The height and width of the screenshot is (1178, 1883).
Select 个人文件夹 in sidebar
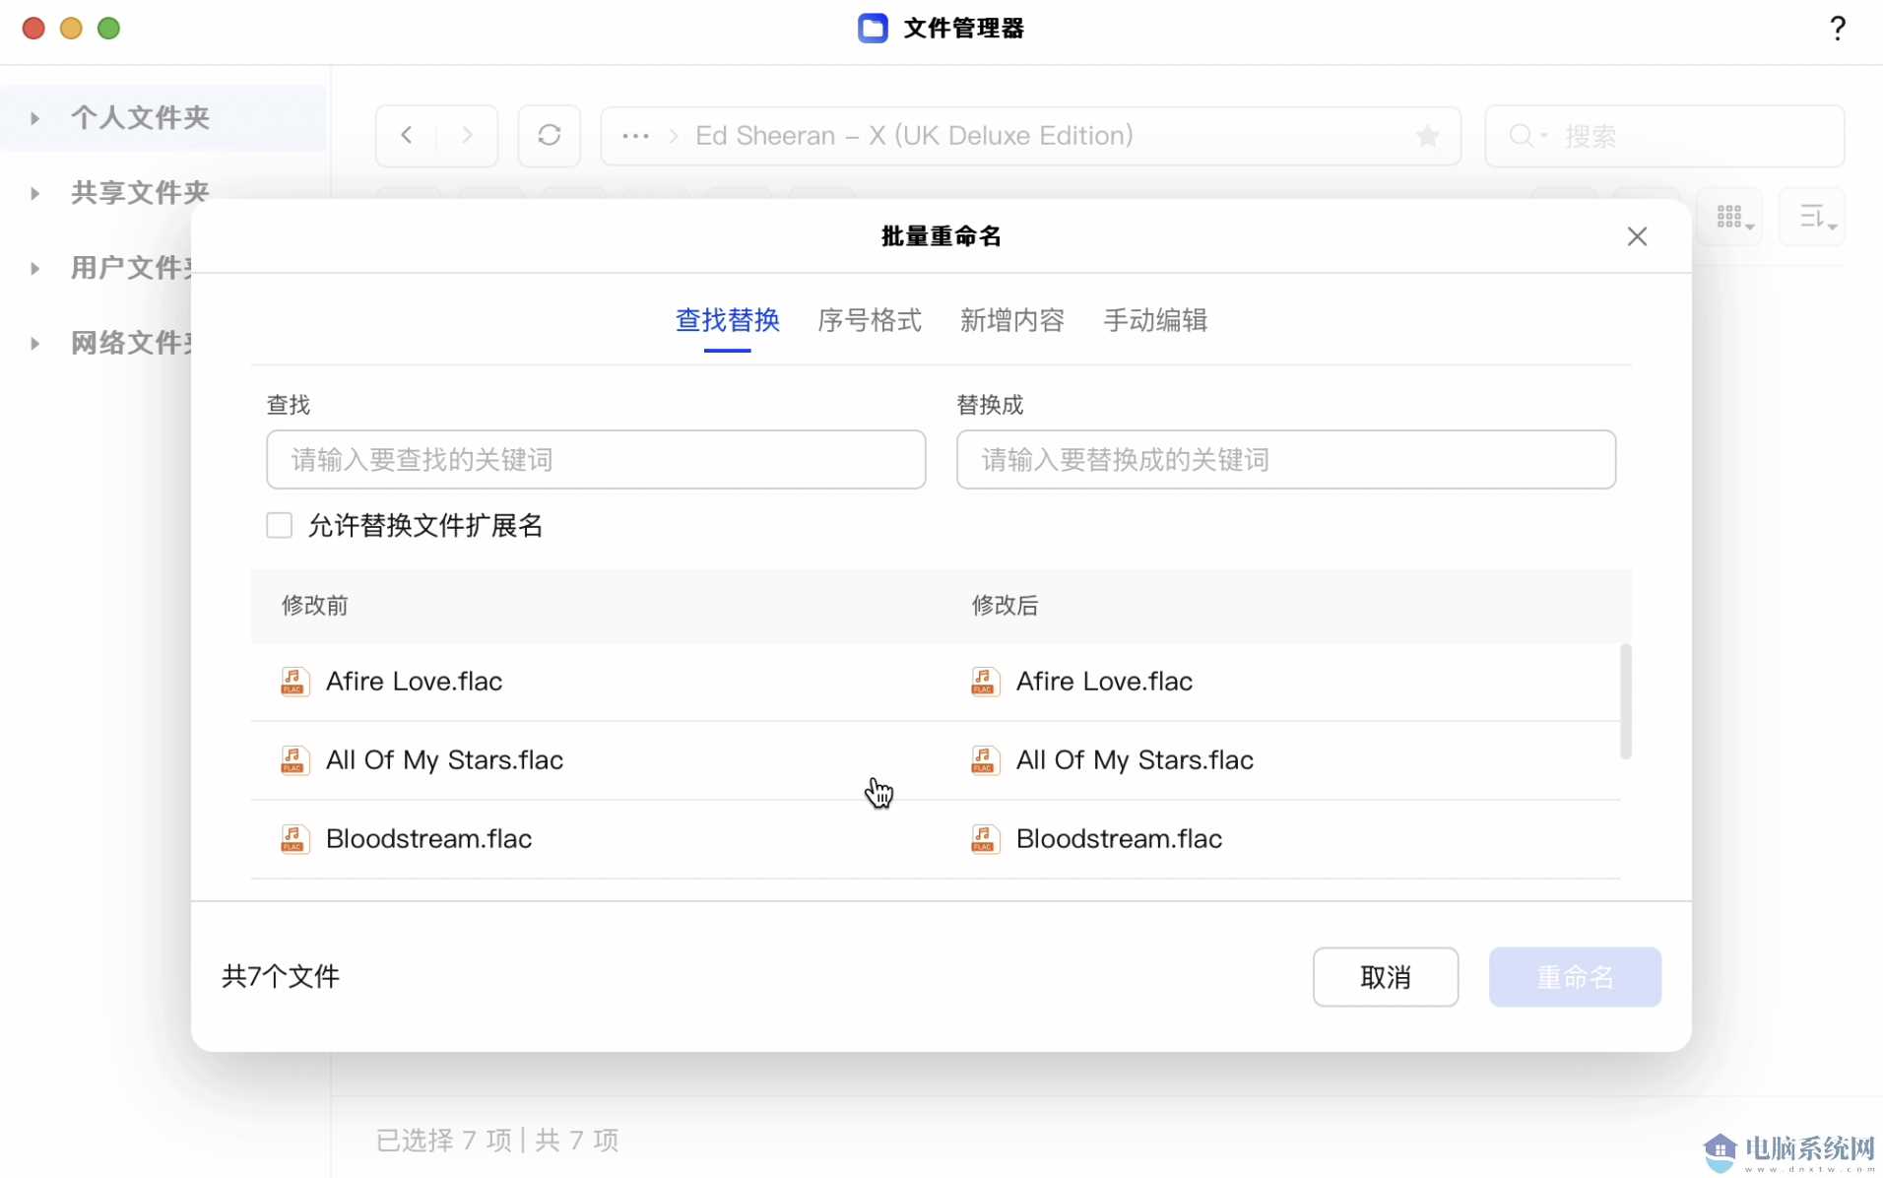coord(140,118)
